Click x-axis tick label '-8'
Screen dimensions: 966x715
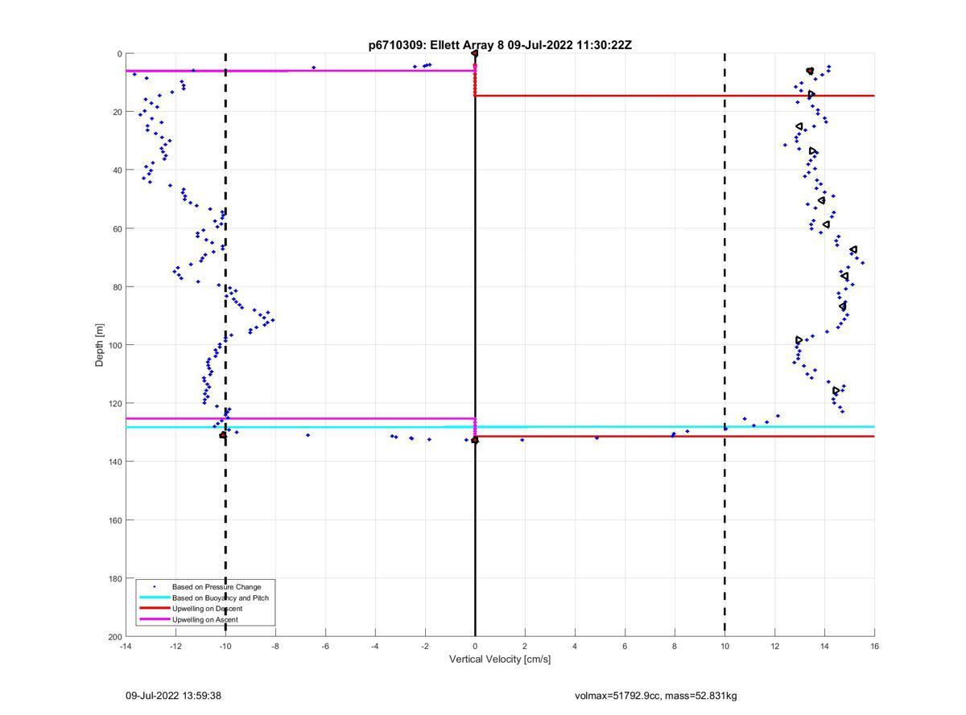(x=275, y=646)
